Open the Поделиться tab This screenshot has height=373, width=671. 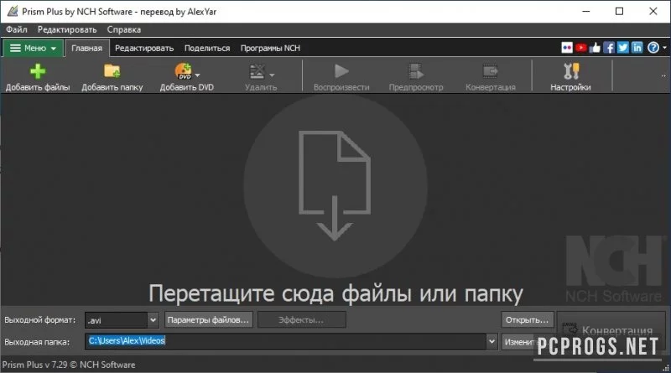pyautogui.click(x=207, y=48)
